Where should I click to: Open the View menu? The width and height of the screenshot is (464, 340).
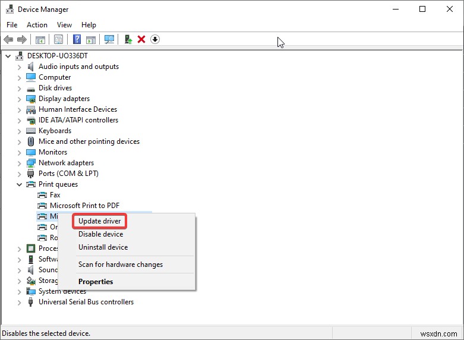(x=64, y=25)
